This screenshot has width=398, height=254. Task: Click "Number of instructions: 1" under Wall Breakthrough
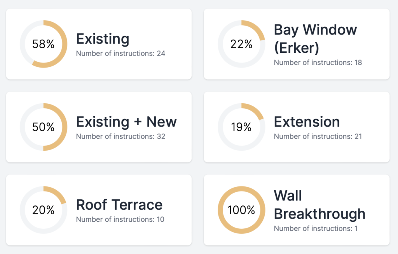(x=316, y=228)
